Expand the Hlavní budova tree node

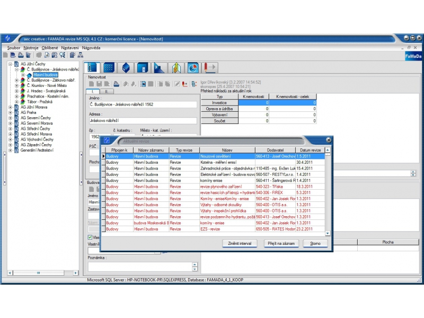point(23,75)
